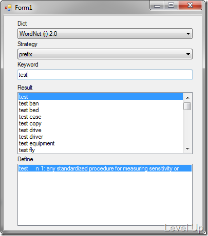Maximize the Form1 window
Viewport: 208px width, 236px height.
pos(171,6)
